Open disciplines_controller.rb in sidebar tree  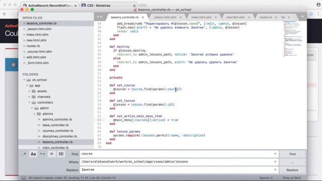[60, 136]
